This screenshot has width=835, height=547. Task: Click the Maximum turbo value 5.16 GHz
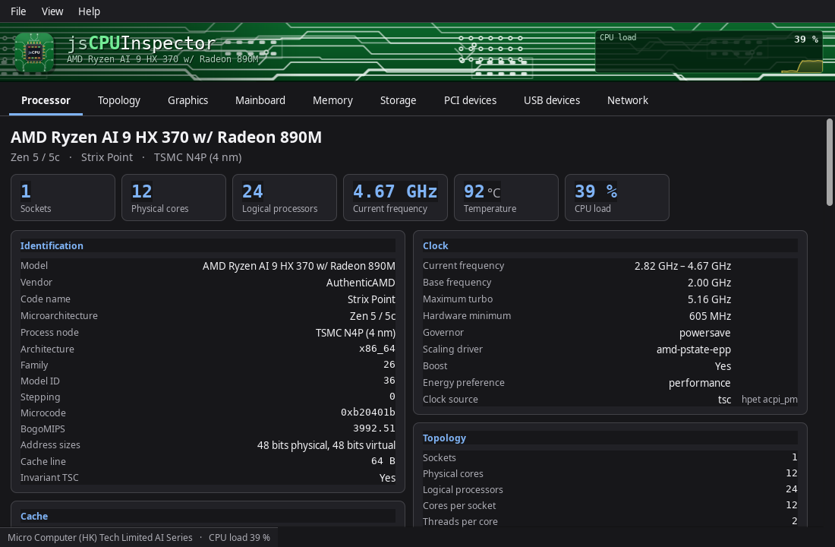709,299
